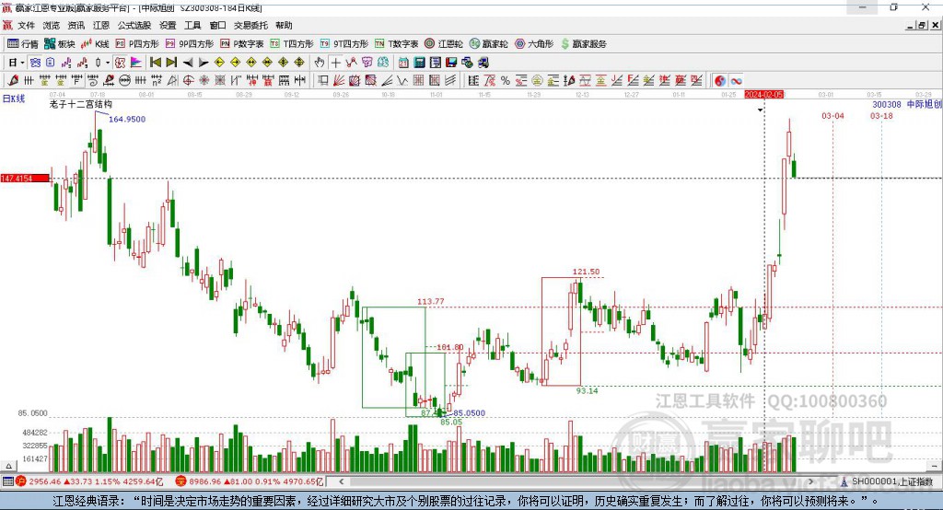Expand the candlestick style dropdown arrow
Image resolution: width=943 pixels, height=510 pixels.
(108, 62)
